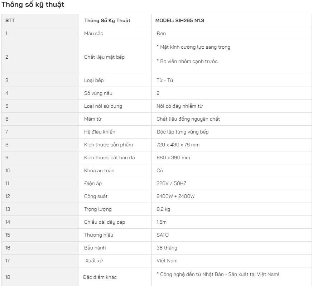Select 'Chất liệu đồng nguyên chất' cell
The height and width of the screenshot is (286, 313).
point(188,119)
